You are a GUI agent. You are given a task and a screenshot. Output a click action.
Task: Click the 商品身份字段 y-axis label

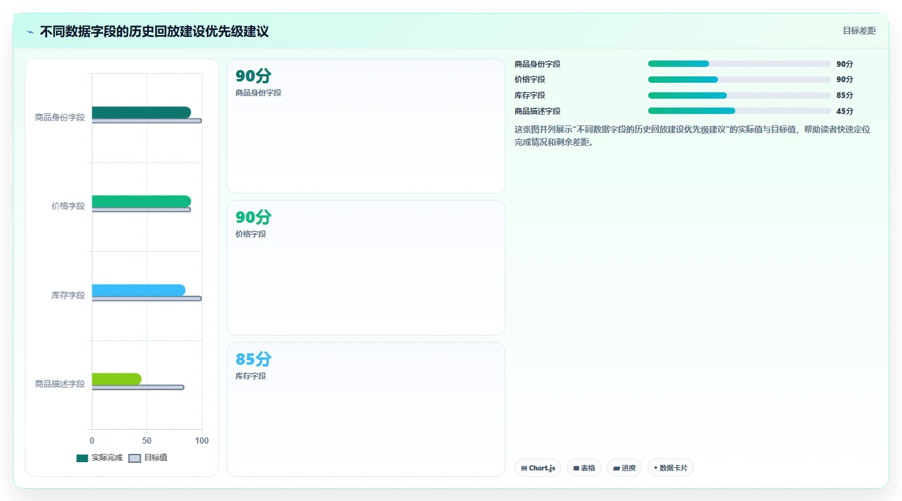[x=60, y=118]
